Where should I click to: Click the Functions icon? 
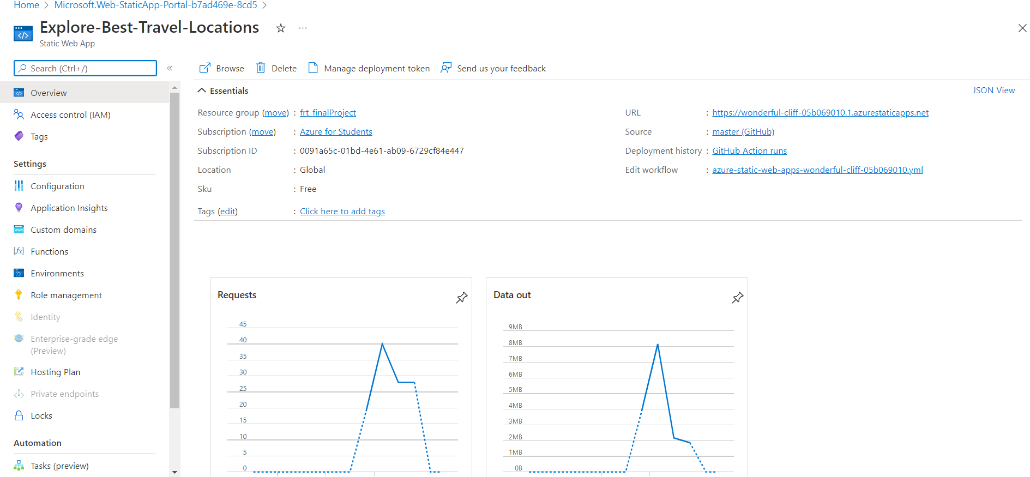pos(19,251)
